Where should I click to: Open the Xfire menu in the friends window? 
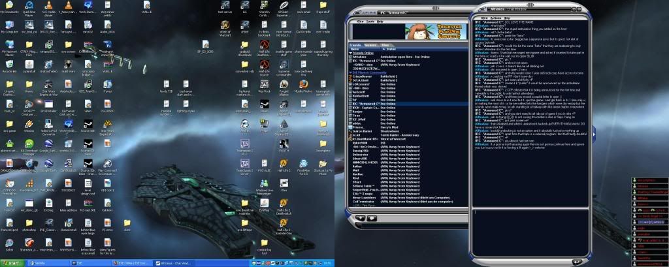(360, 22)
